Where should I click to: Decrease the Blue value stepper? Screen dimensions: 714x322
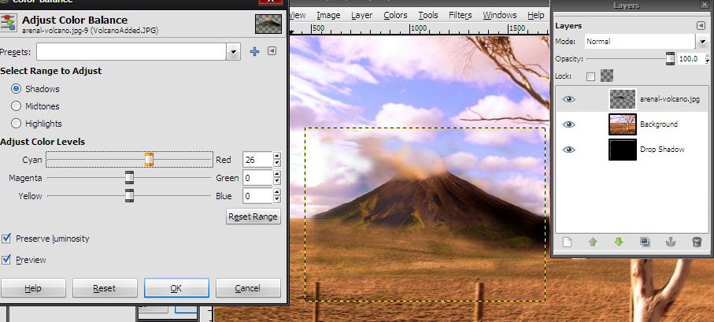pos(277,200)
